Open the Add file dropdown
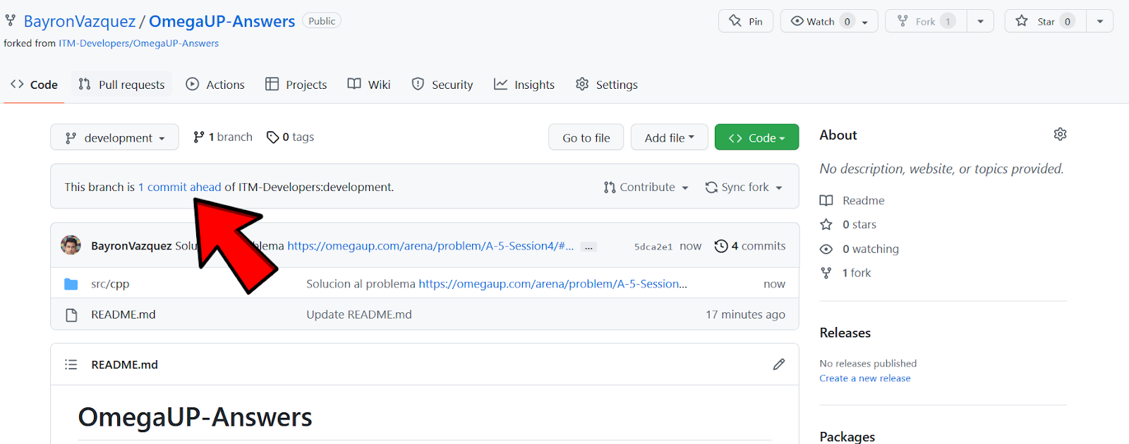The image size is (1129, 444). 669,137
